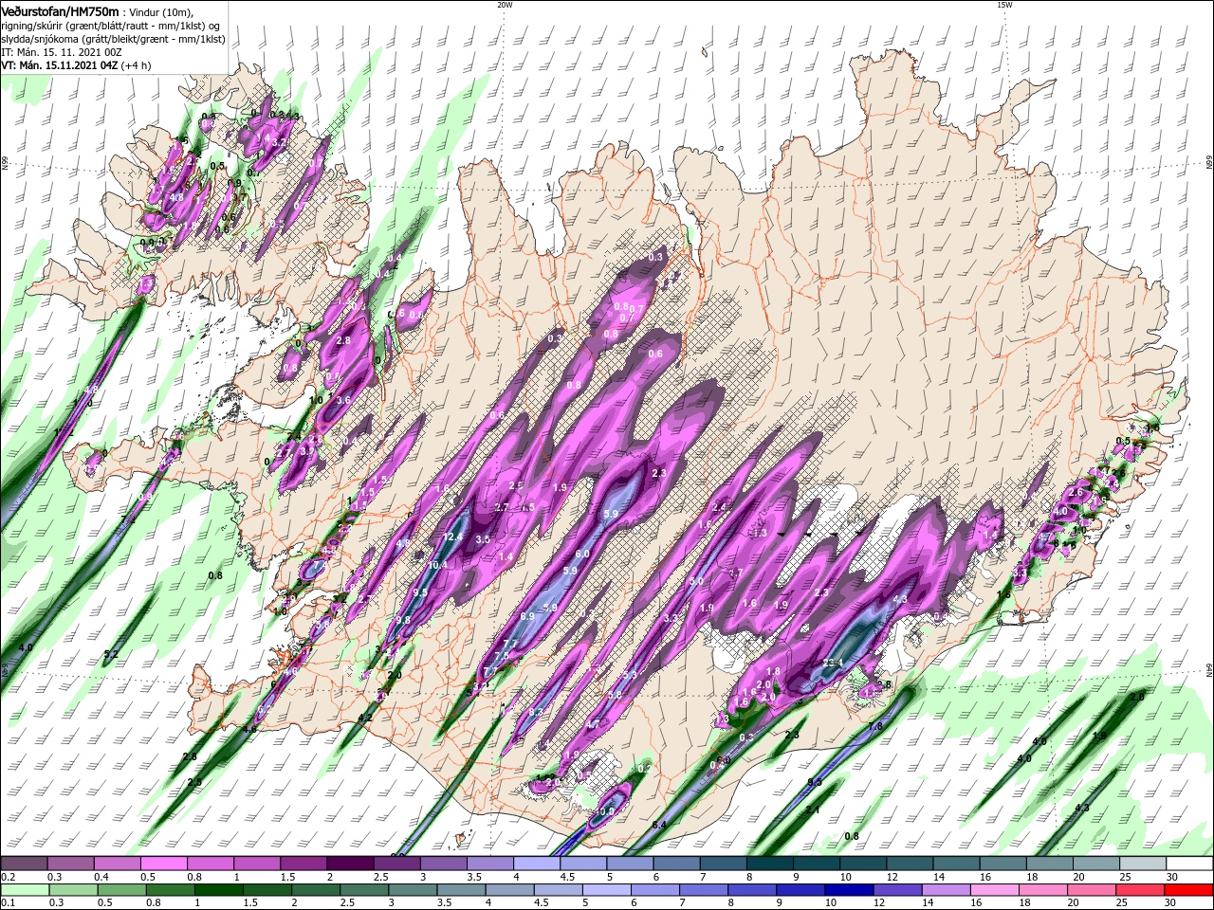This screenshot has height=910, width=1214.
Task: Pick the bottom-row 0.5 medium green swatch
Action: point(121,890)
